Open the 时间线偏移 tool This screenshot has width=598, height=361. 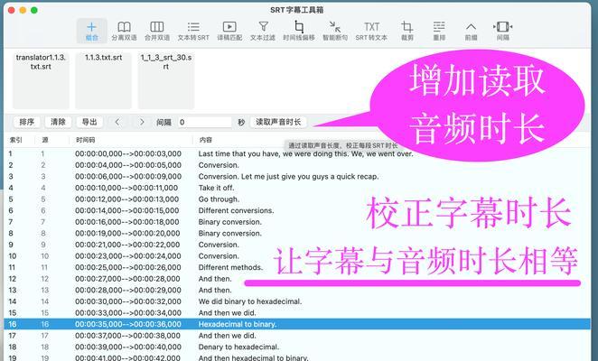[x=299, y=31]
